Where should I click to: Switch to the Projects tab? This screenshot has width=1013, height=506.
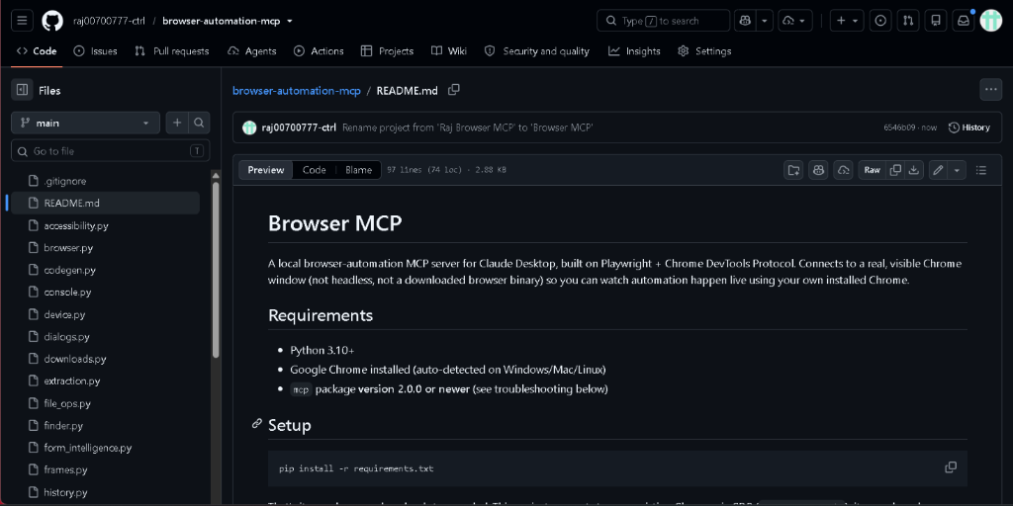click(387, 51)
